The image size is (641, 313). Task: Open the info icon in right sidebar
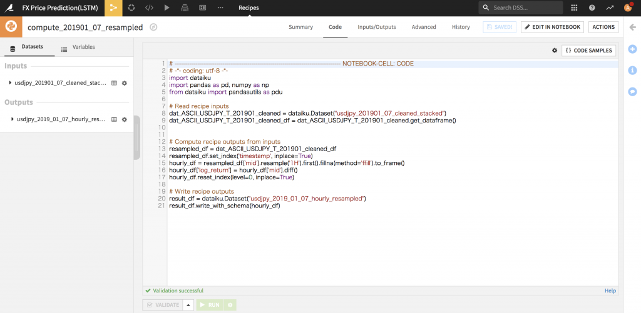pos(632,70)
